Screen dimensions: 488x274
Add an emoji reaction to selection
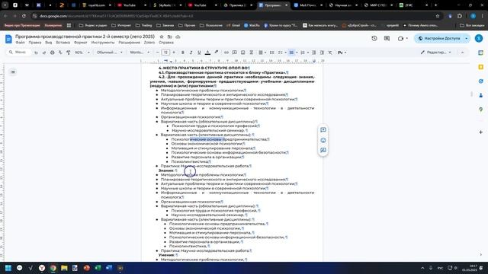[323, 140]
